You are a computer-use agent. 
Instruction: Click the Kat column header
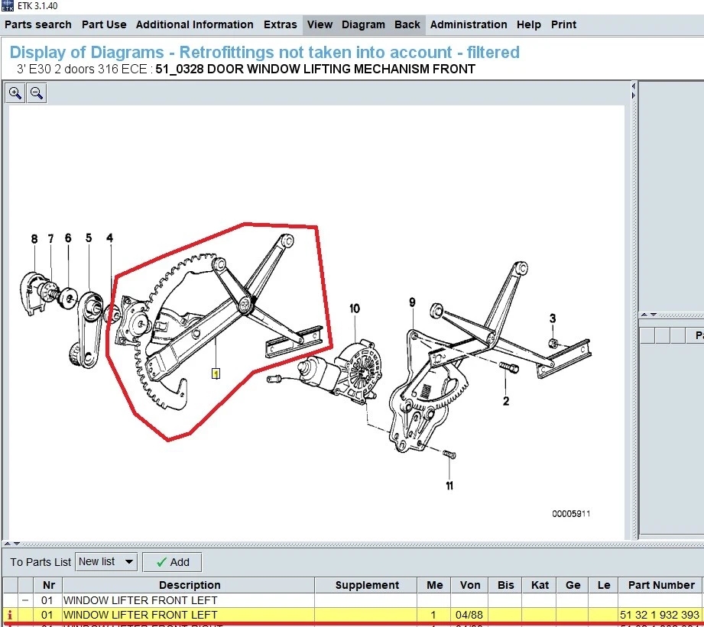click(540, 585)
